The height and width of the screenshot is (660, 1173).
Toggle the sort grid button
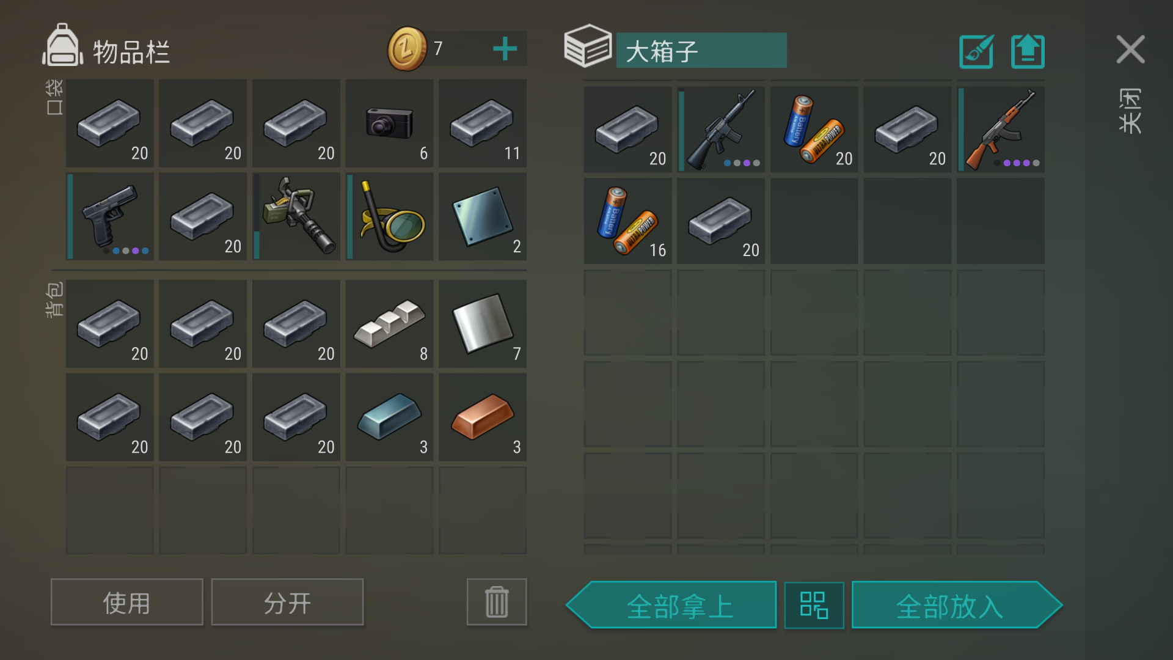(x=814, y=605)
